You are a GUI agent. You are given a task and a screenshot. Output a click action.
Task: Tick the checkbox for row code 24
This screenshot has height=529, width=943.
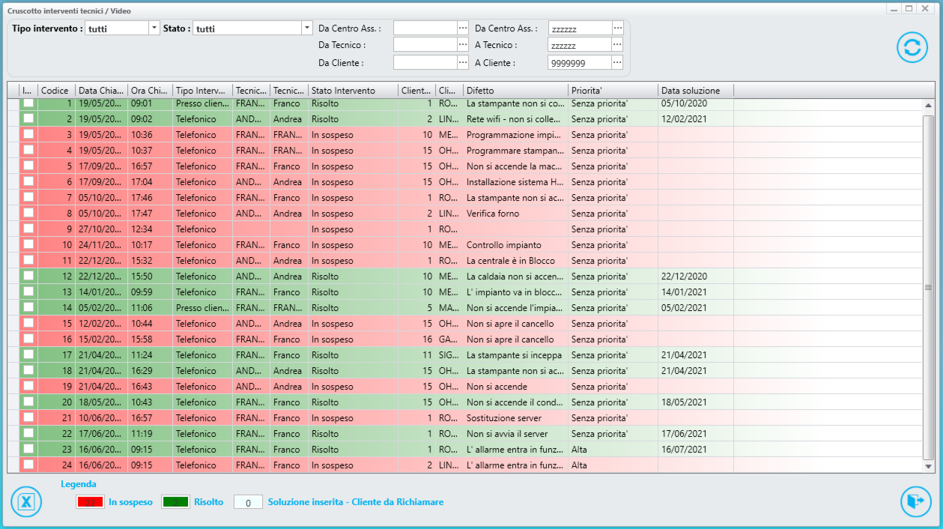click(28, 465)
